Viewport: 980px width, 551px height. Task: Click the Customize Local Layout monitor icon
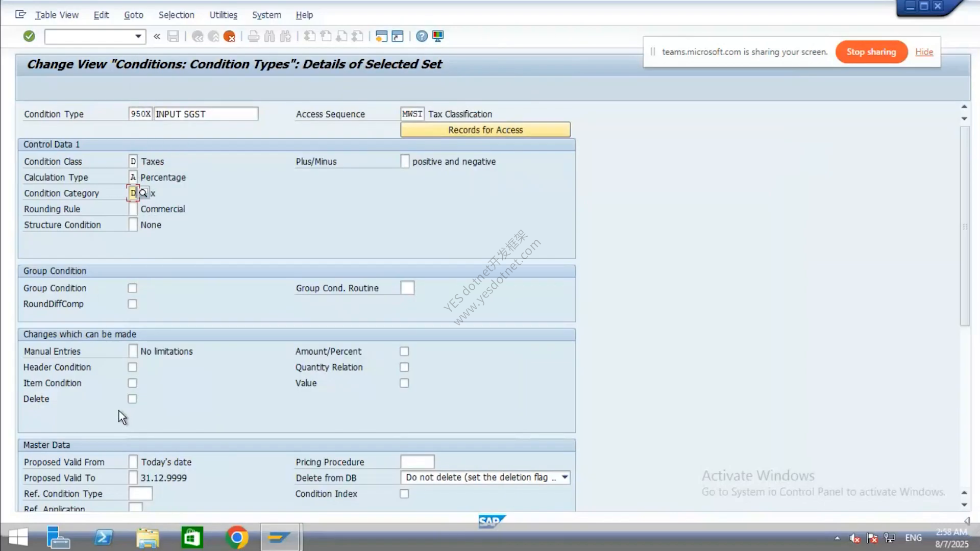437,36
